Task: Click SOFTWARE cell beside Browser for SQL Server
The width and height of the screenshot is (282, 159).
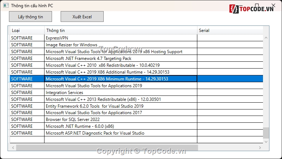Action: 27,120
